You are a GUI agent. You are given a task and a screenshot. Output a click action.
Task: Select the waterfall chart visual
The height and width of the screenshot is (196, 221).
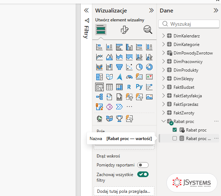pyautogui.click(x=109, y=67)
